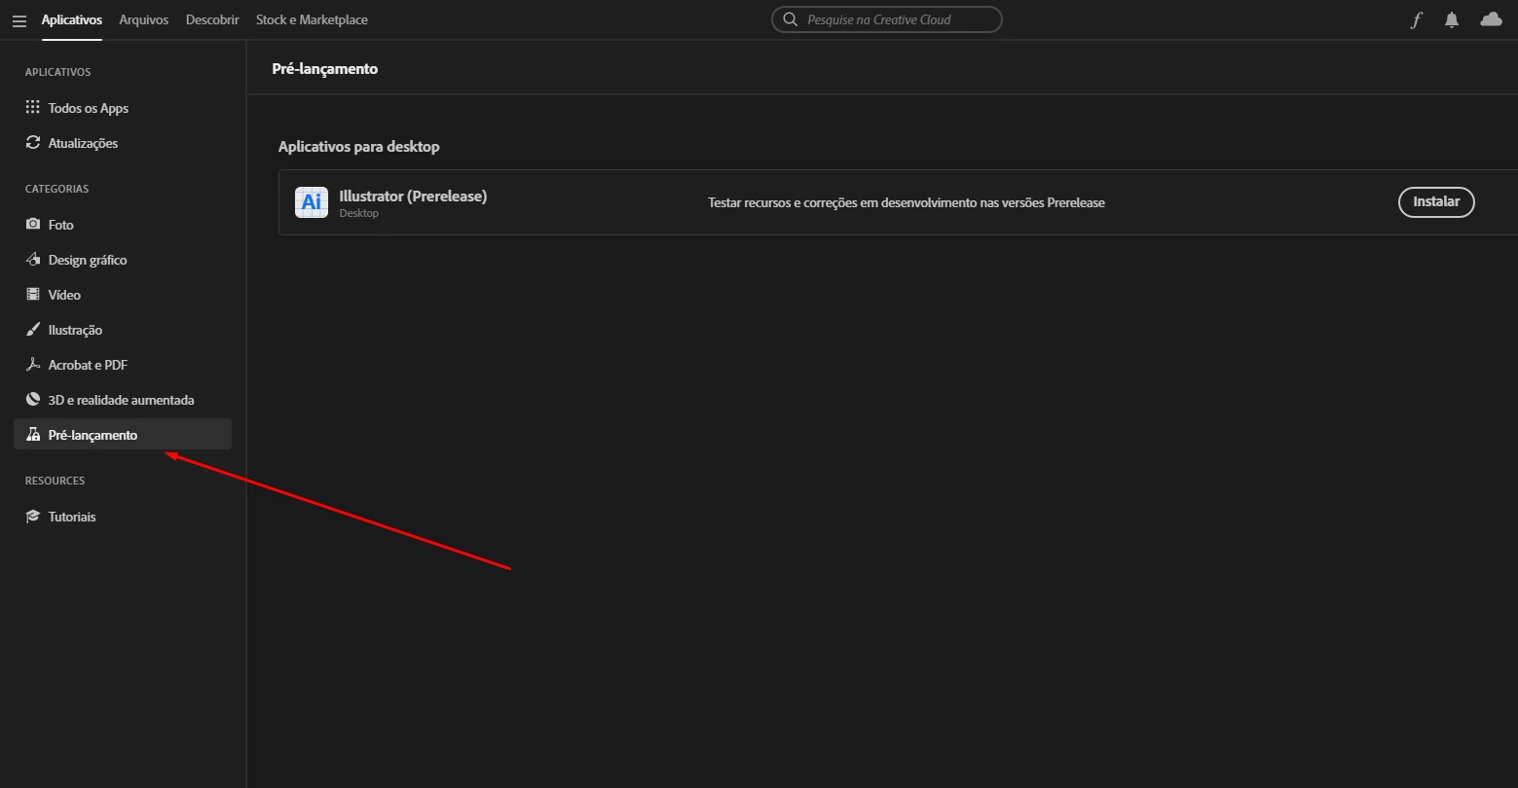Open the Vídeo category label
The height and width of the screenshot is (788, 1518).
64,295
